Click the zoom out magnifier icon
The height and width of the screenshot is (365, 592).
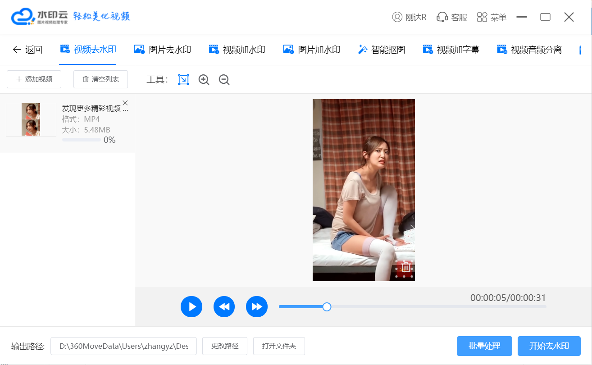[224, 80]
